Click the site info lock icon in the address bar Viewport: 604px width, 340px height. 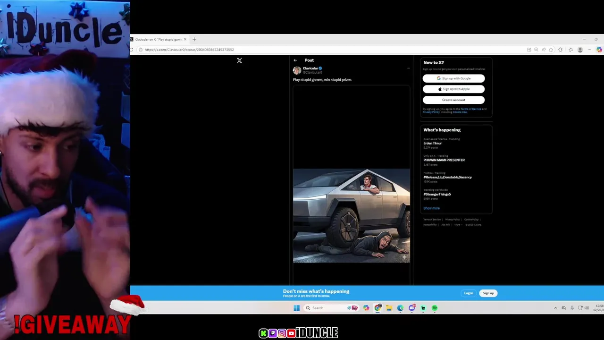(141, 50)
